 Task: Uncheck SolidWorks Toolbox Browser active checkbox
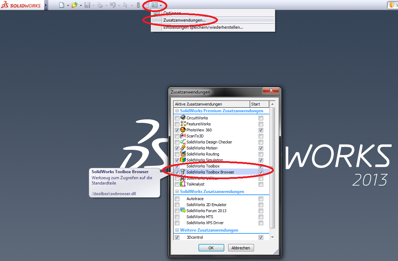177,172
